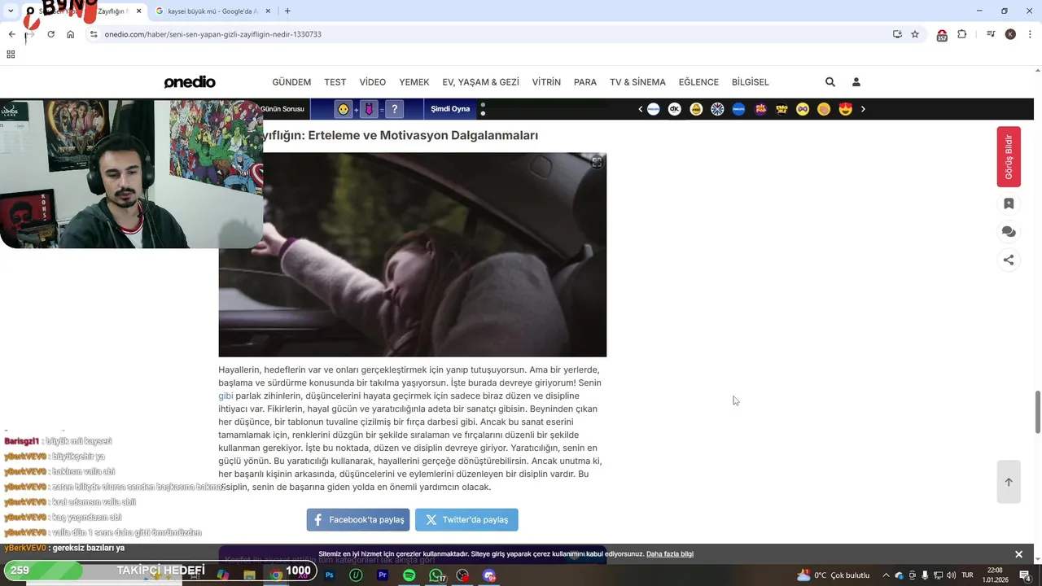Open the EĞLENCE menu
This screenshot has height=586, width=1042.
[x=698, y=82]
